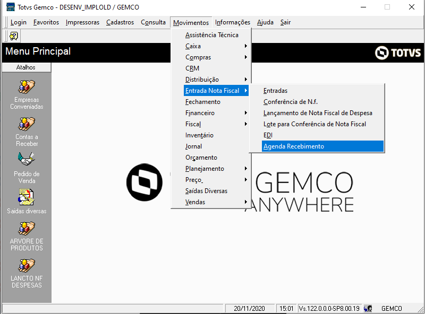Expand Entrada Nota Fiscal submenu

pyautogui.click(x=216, y=90)
